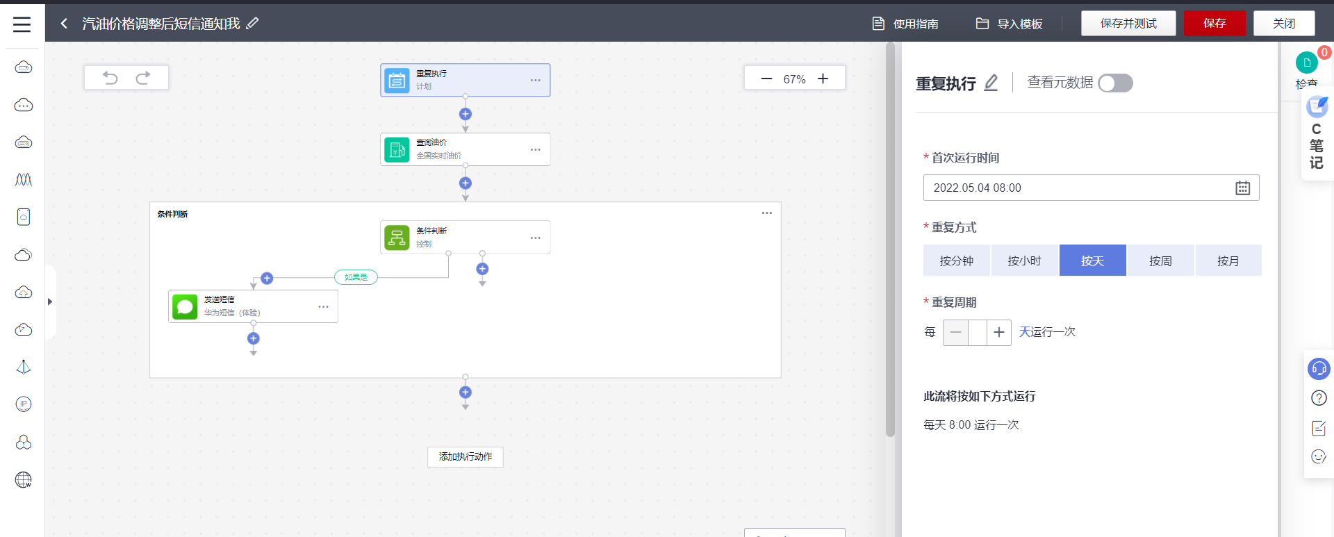Select 按月 repeat mode
Viewport: 1334px width, 537px height.
(1228, 261)
